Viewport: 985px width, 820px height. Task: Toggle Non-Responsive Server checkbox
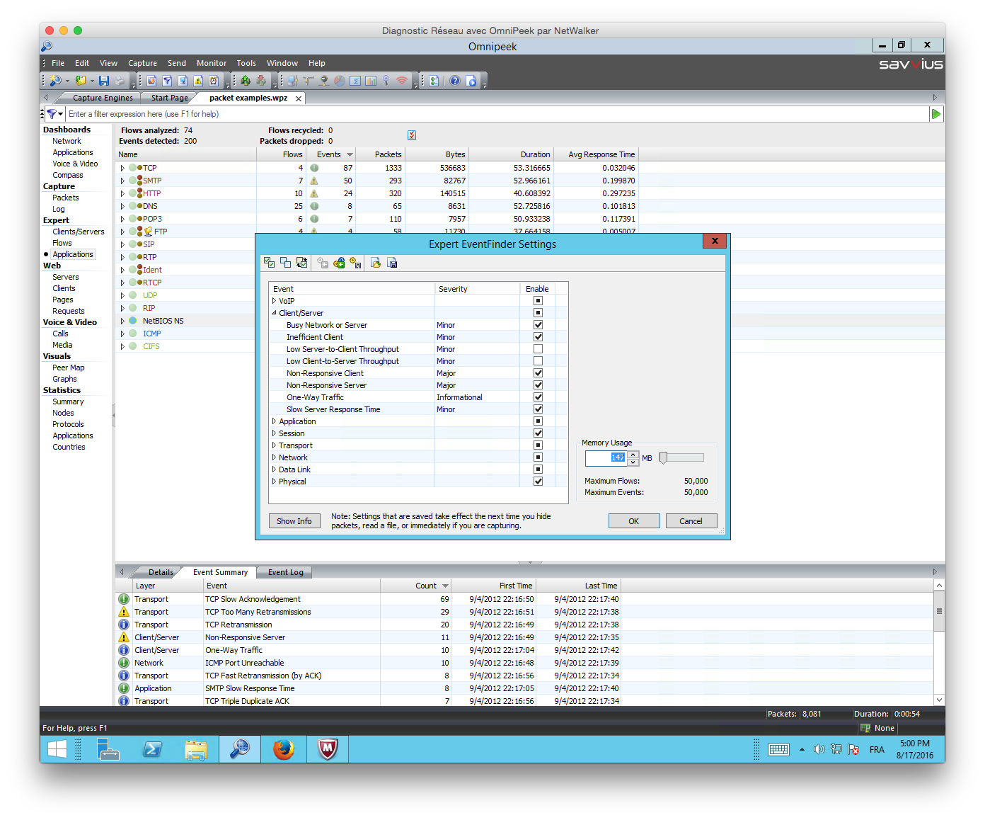(x=538, y=385)
